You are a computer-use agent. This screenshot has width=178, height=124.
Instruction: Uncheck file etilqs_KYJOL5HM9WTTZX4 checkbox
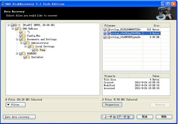105,30
